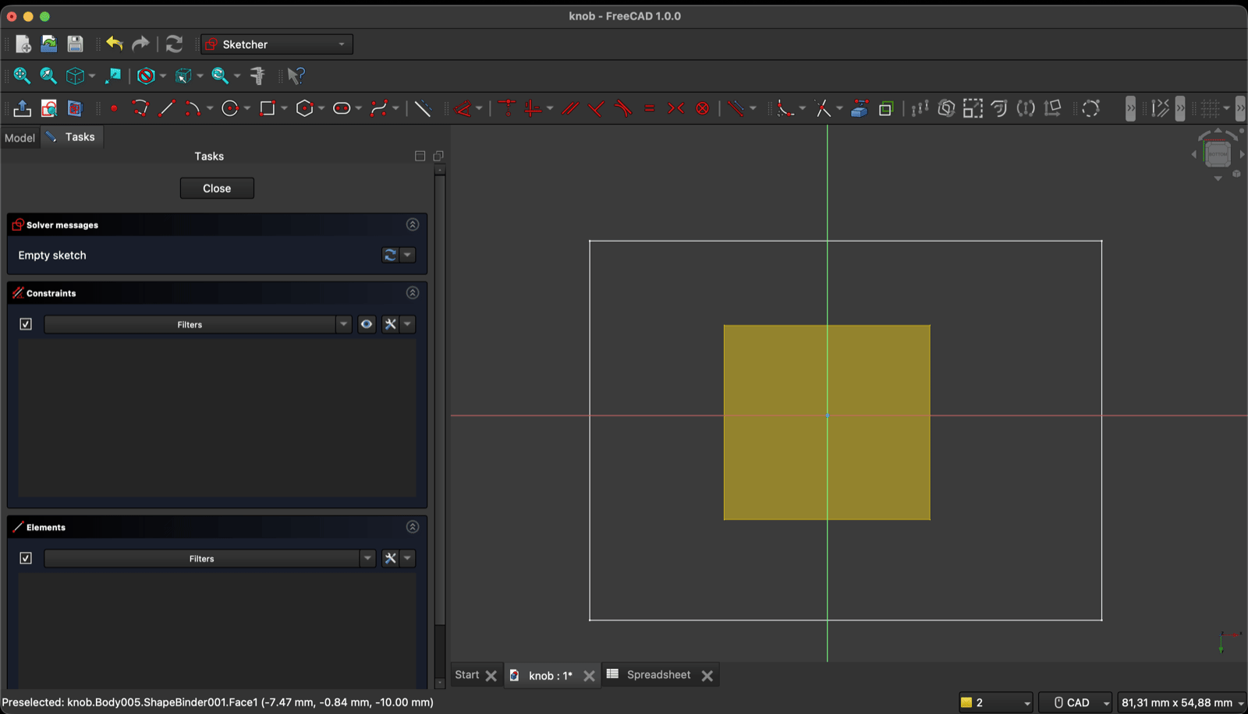Viewport: 1248px width, 714px height.
Task: Fit all content in view
Action: click(x=22, y=76)
